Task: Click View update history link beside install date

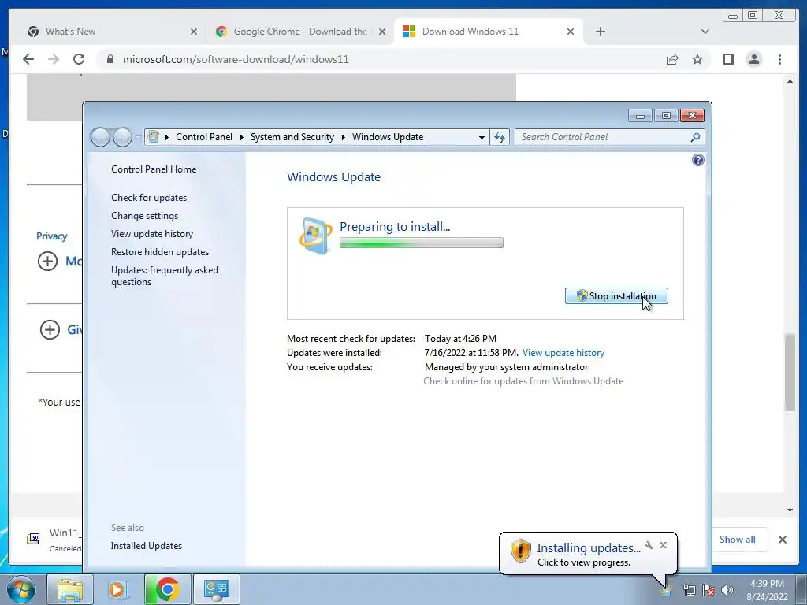Action: pos(563,353)
